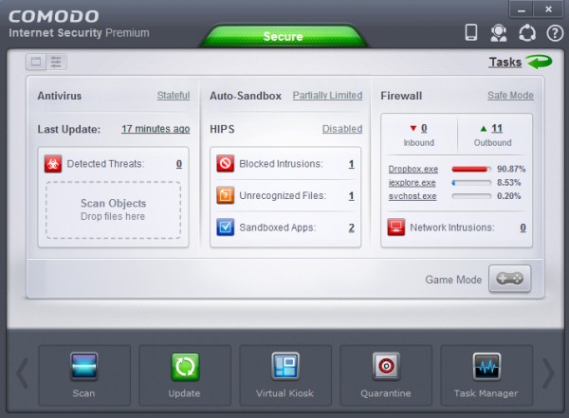569x418 pixels.
Task: Open the Tasks link
Action: pos(505,62)
